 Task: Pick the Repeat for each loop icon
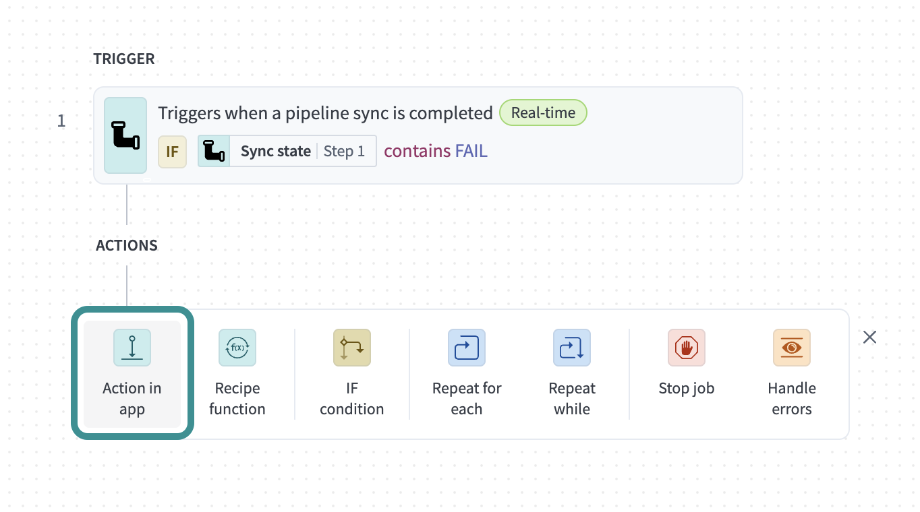click(467, 348)
